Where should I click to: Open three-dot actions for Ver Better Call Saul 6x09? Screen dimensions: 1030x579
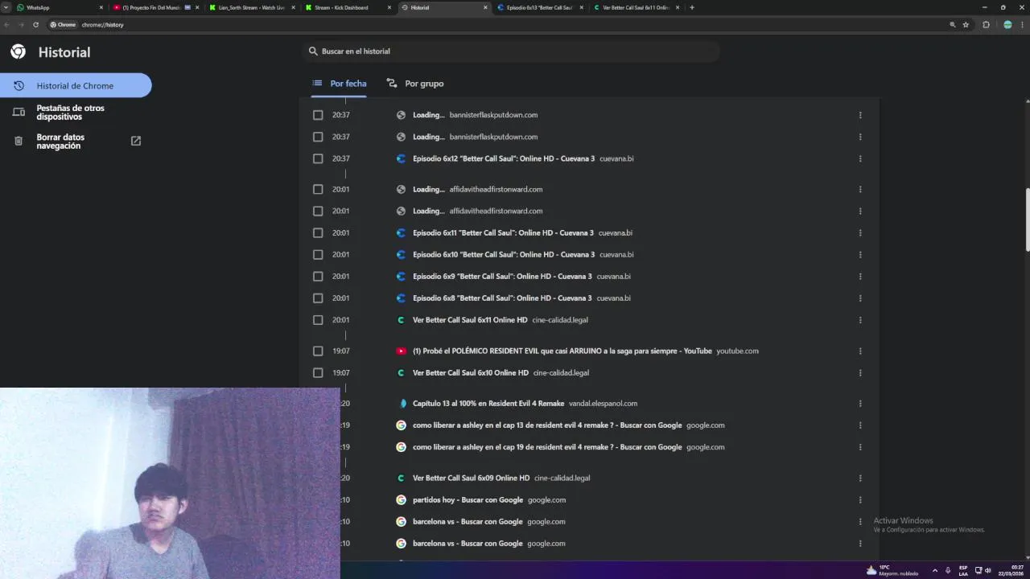860,478
